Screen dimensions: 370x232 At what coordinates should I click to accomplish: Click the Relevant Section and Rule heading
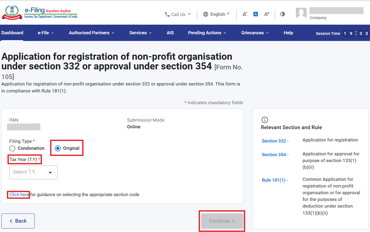[291, 128]
